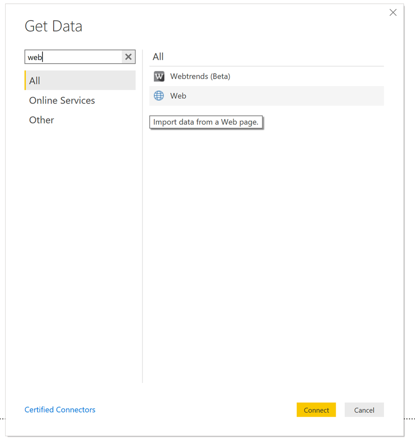This screenshot has width=415, height=443.
Task: Click the Web globe connector icon
Action: point(159,95)
